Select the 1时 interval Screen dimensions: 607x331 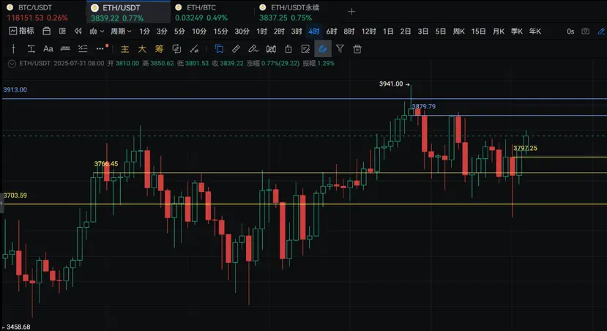(x=261, y=31)
